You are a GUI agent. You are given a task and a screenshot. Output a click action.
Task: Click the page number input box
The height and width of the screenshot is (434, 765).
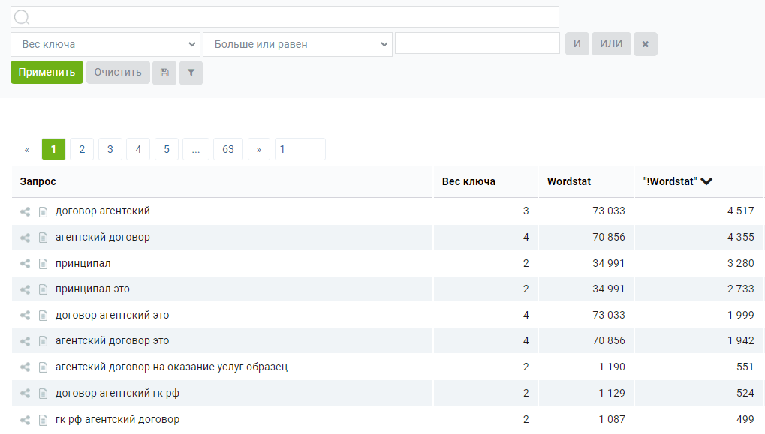coord(300,149)
